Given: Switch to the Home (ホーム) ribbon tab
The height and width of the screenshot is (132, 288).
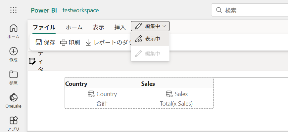Looking at the screenshot, I should click(74, 27).
